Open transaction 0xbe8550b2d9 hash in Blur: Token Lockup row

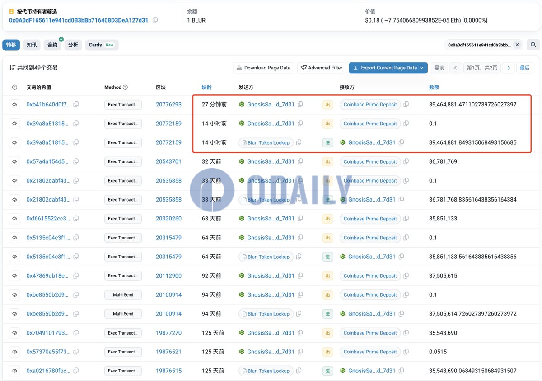pos(48,314)
